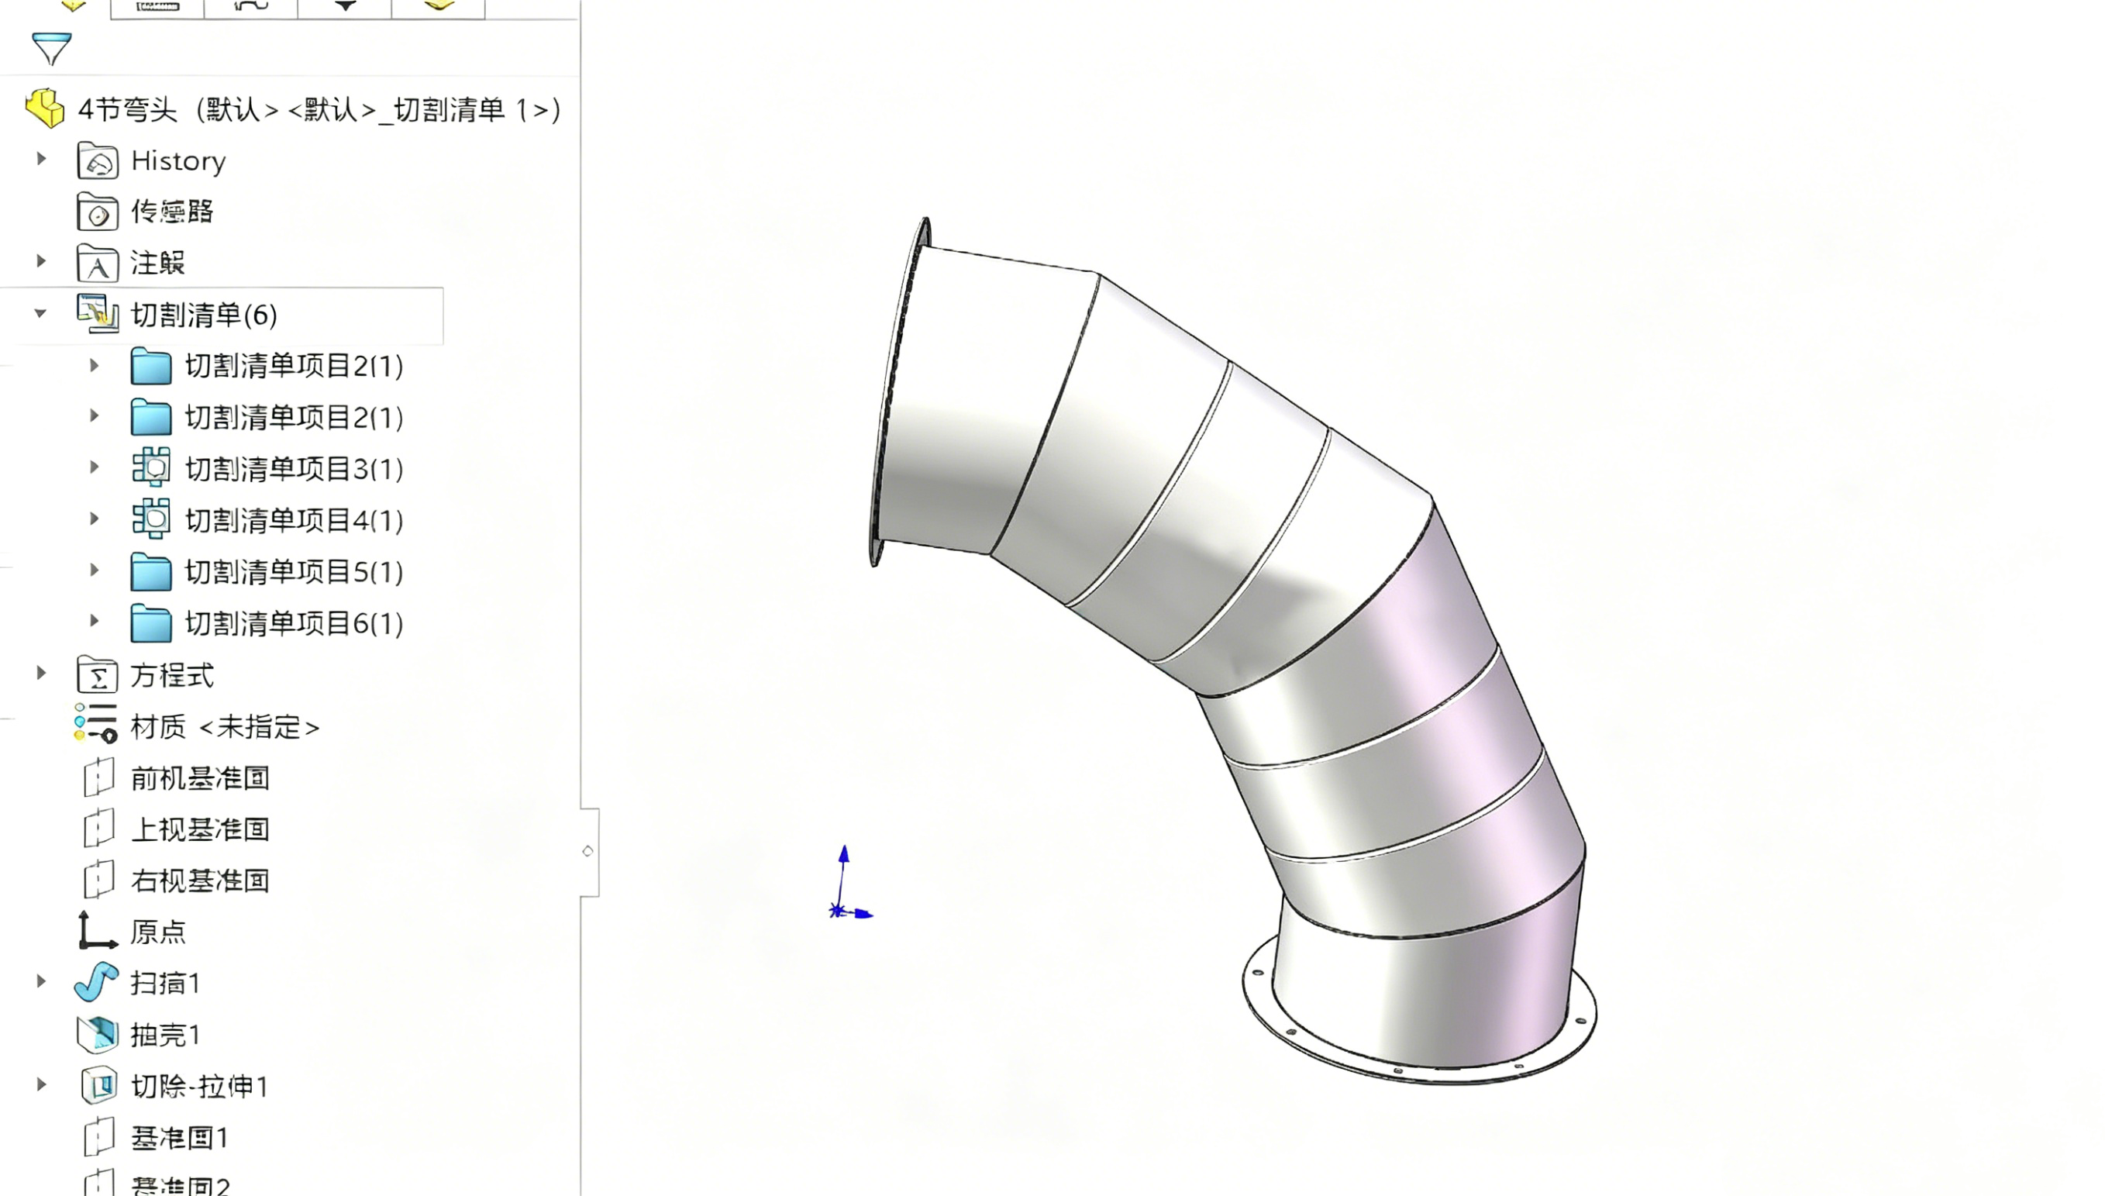Expand 切割清单项目4(1) in the tree
The height and width of the screenshot is (1196, 2105).
click(x=95, y=519)
